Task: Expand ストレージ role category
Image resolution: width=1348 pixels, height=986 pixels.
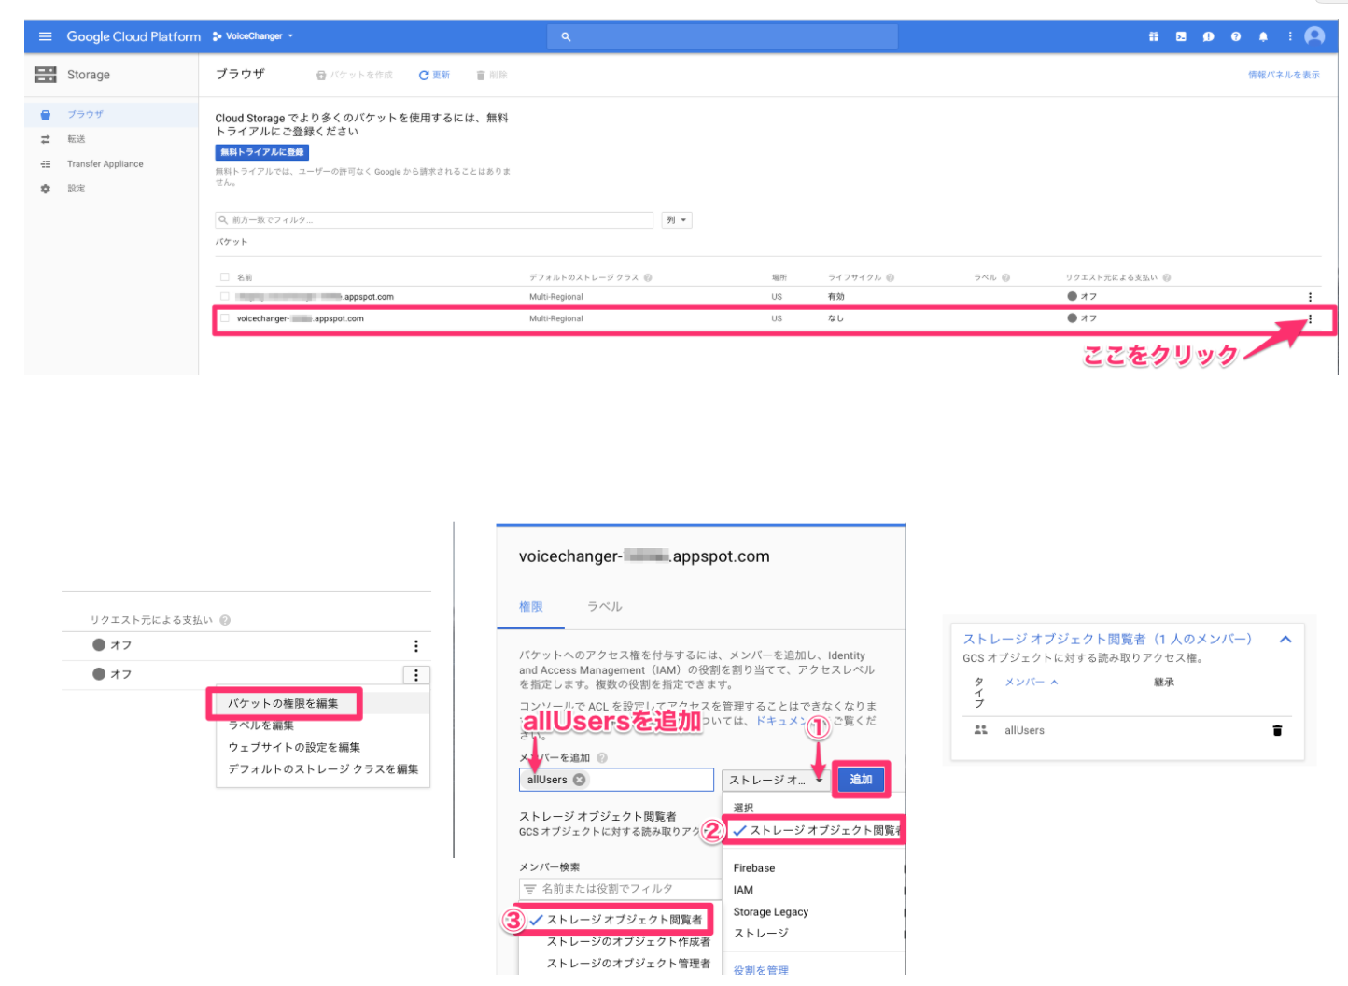Action: pyautogui.click(x=761, y=934)
